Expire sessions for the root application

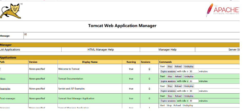point(168,71)
